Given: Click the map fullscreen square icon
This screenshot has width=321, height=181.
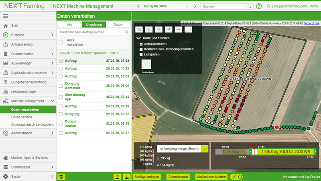Looking at the screenshot, I should coord(188,29).
